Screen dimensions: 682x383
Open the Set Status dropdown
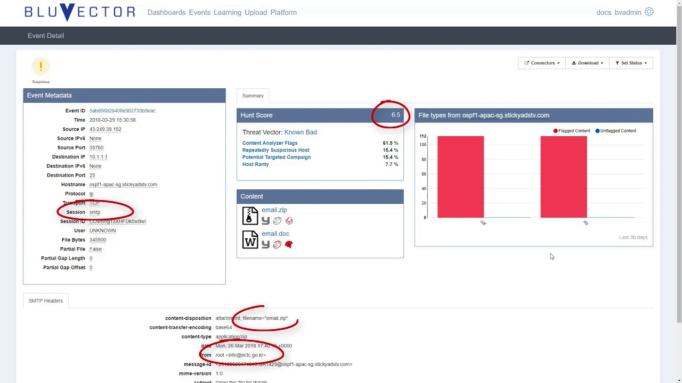[631, 63]
